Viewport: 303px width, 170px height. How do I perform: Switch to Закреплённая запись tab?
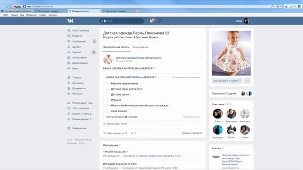116,47
